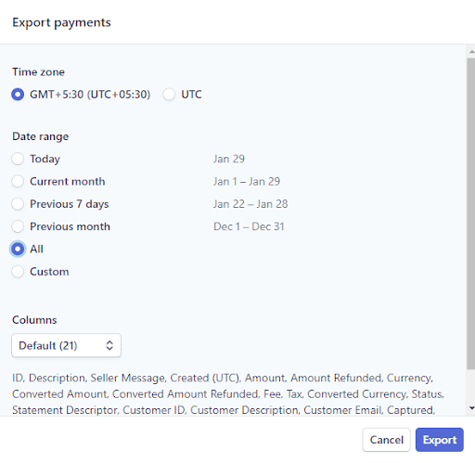The image size is (475, 463).
Task: Select the All date range option
Action: point(18,249)
